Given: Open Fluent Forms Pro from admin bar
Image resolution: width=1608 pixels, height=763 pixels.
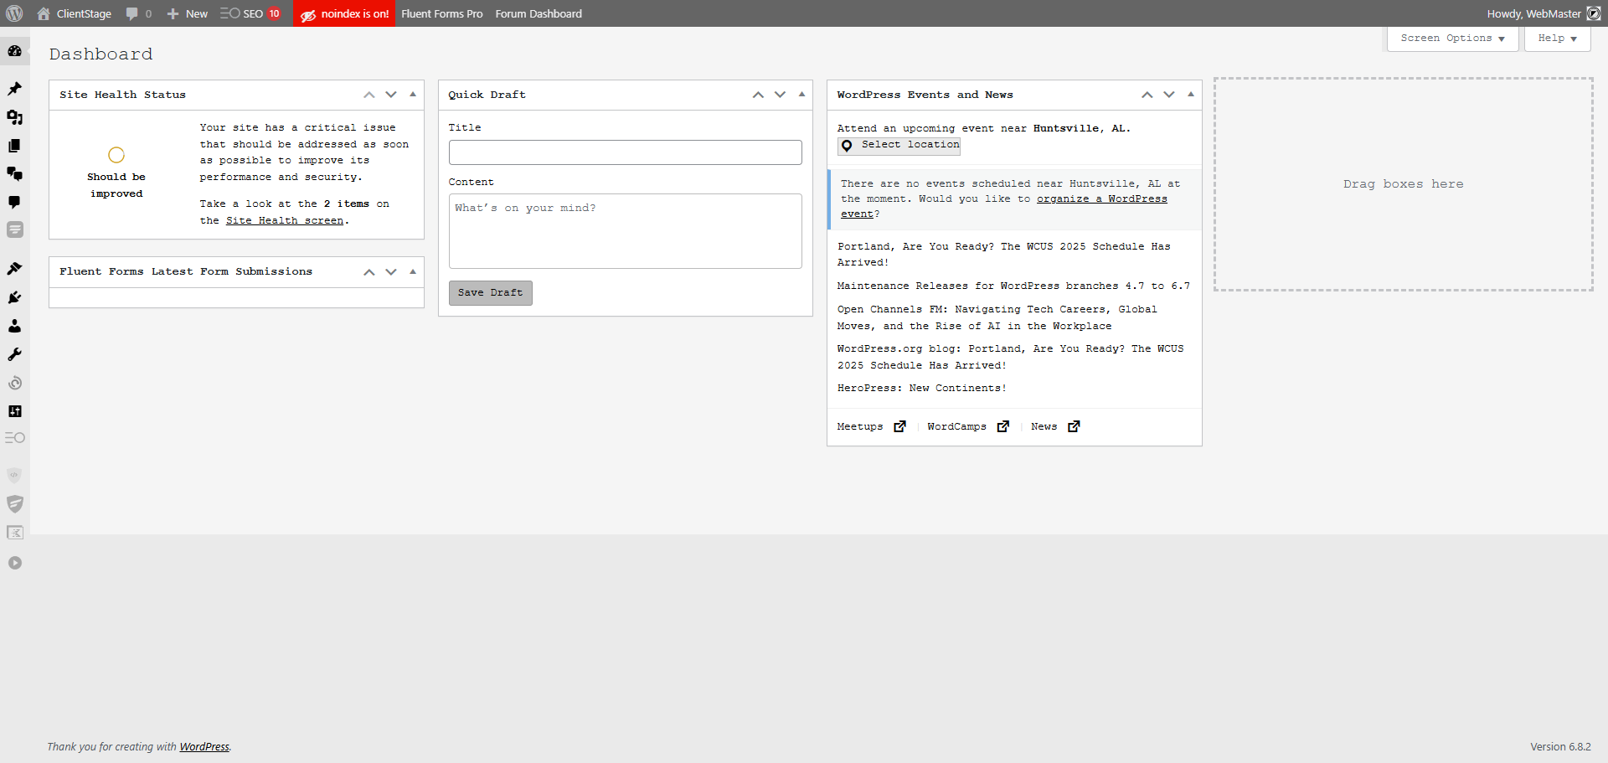Looking at the screenshot, I should 442,13.
